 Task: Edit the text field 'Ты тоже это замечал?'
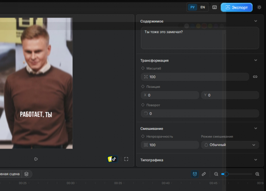[x=200, y=38]
